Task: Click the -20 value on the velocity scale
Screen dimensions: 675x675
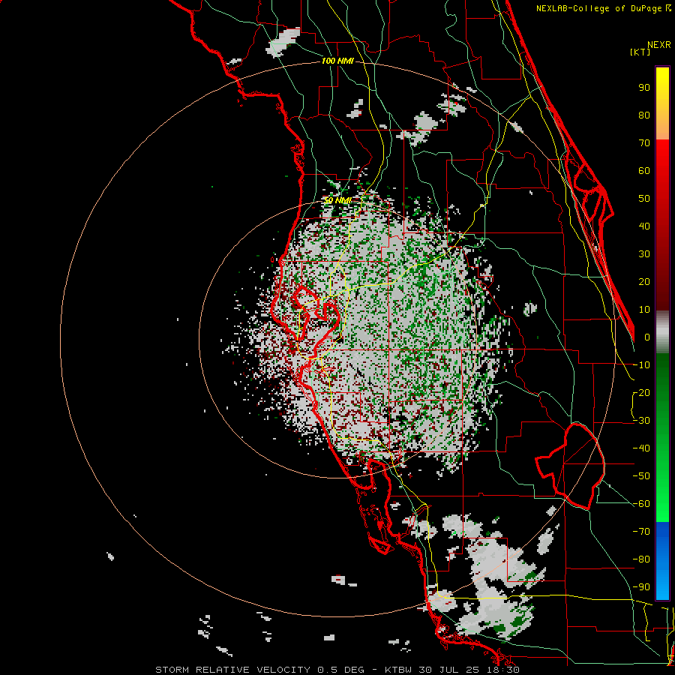Action: click(641, 392)
